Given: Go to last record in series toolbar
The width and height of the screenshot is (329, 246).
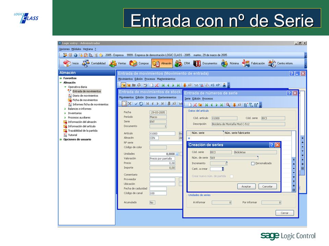Looking at the screenshot, I should 222,105.
